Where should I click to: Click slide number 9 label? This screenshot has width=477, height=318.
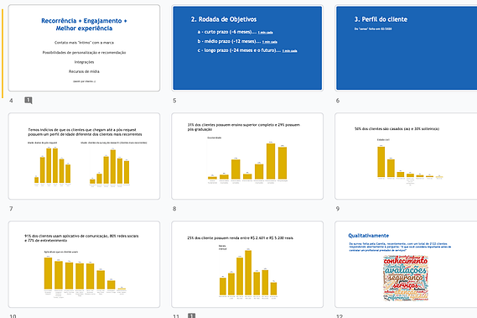[338, 209]
